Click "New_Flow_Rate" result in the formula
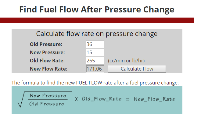The width and height of the screenshot is (201, 119). [x=154, y=99]
